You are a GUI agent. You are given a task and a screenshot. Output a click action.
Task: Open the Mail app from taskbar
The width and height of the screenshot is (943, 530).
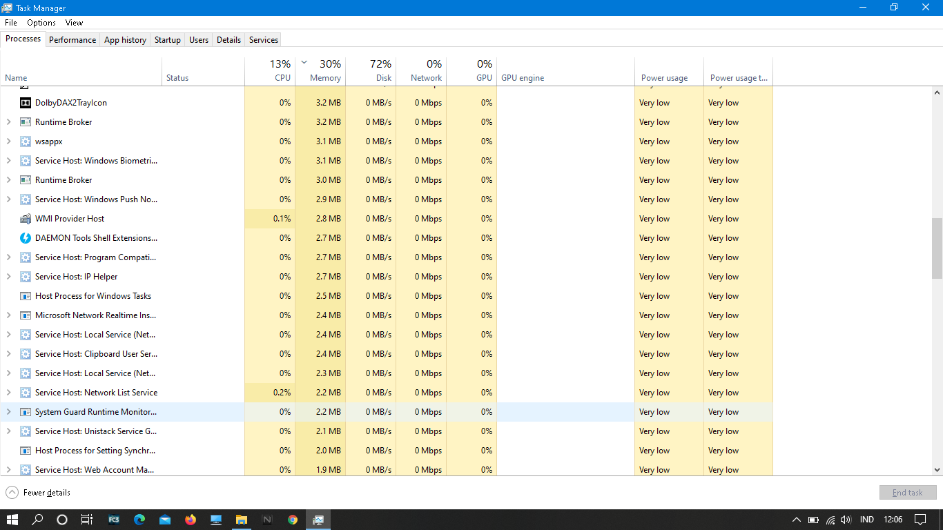tap(164, 520)
